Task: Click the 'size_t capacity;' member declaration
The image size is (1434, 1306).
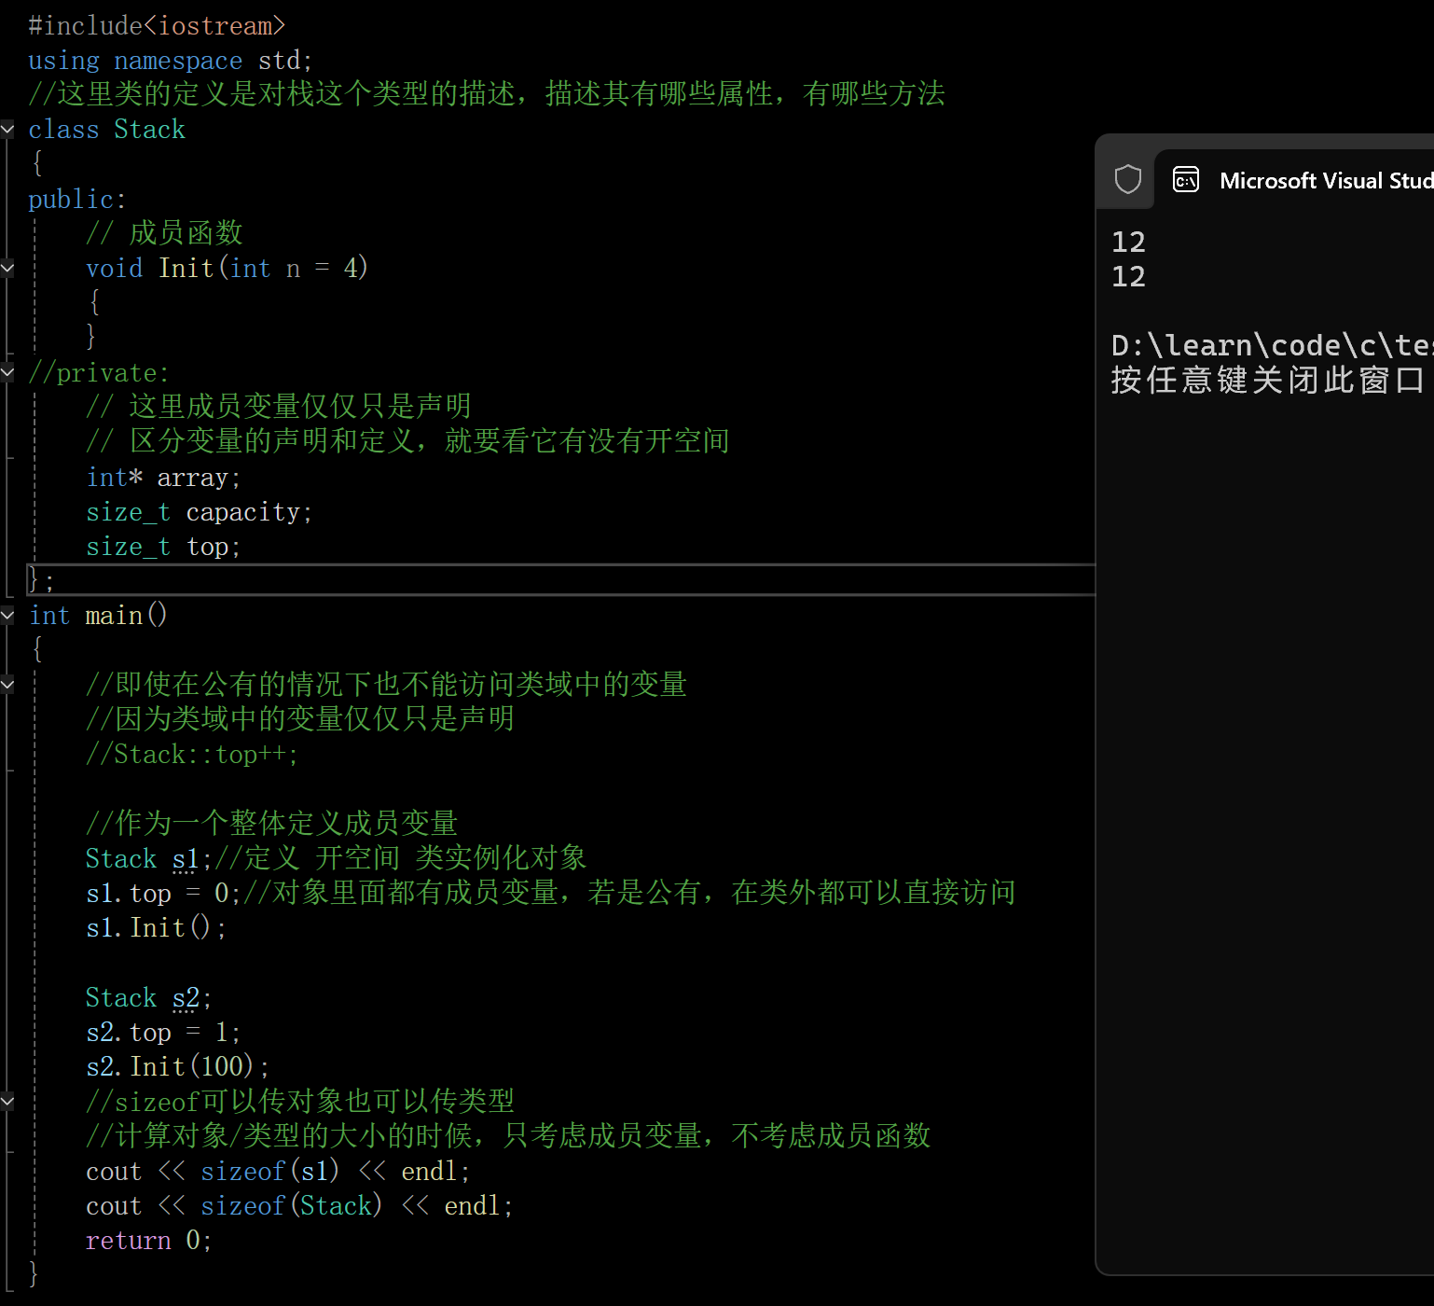Action: tap(200, 512)
